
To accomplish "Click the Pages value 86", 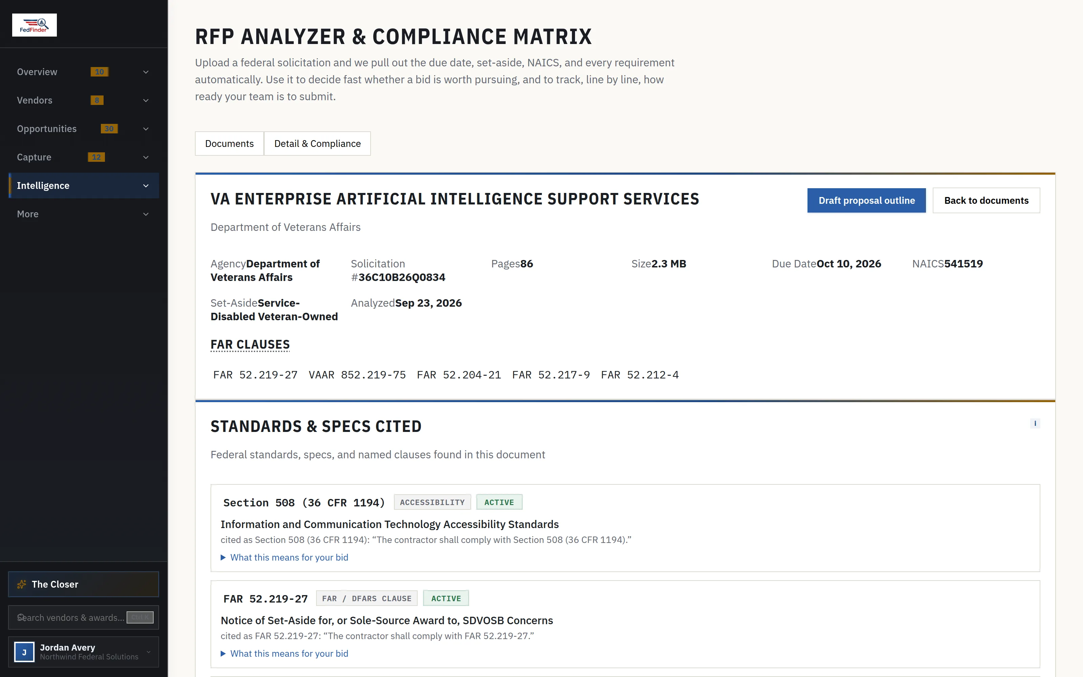I will 526,264.
